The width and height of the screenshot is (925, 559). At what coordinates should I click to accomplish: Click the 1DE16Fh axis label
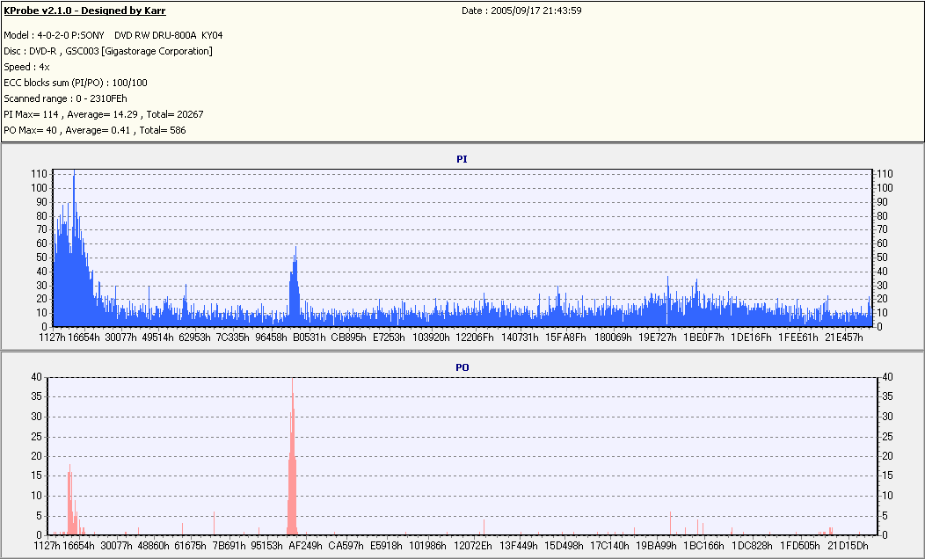point(751,338)
